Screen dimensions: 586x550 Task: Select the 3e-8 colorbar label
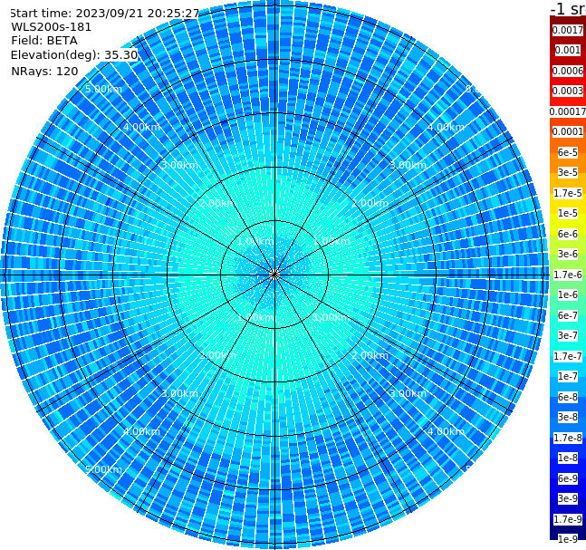click(x=568, y=417)
